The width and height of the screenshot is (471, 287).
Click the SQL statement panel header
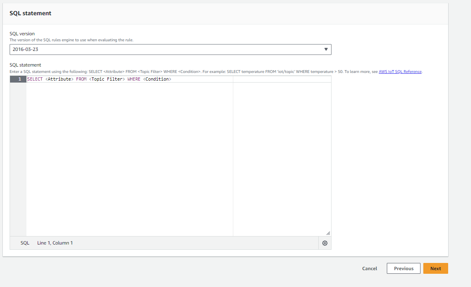pyautogui.click(x=30, y=13)
